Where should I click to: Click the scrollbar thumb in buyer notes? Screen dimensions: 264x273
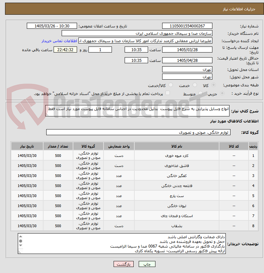(x=20, y=241)
